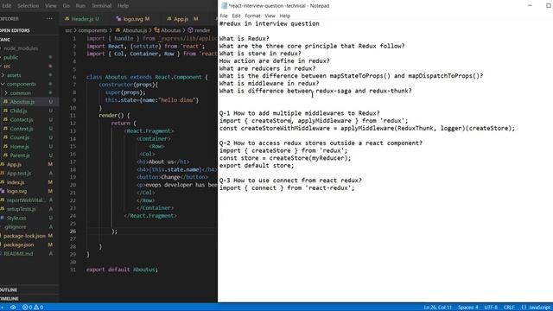The image size is (553, 311).
Task: Click 'export default Aboutus;' code line
Action: click(x=122, y=270)
